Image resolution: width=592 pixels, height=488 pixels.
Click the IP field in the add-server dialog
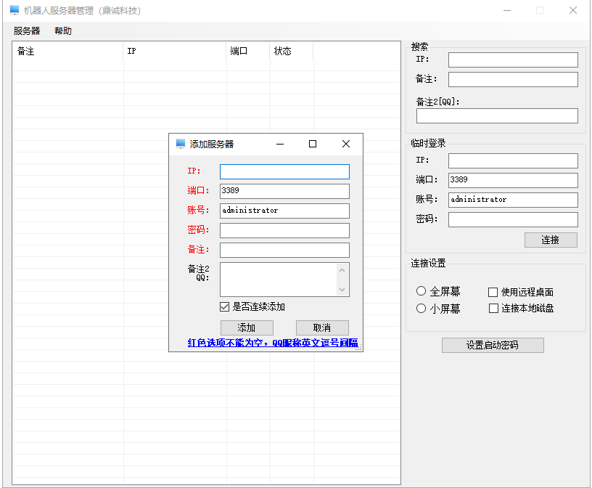pyautogui.click(x=284, y=171)
